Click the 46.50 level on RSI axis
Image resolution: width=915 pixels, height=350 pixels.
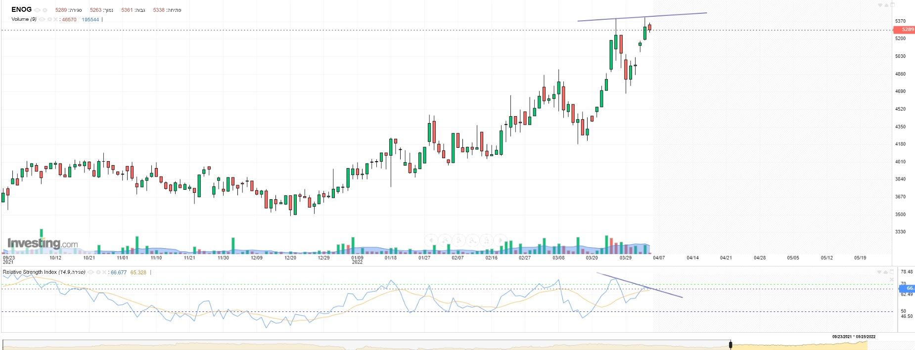tap(907, 316)
